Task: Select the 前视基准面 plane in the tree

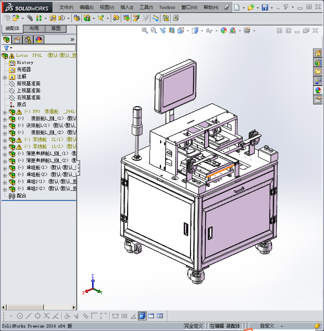Action: pyautogui.click(x=28, y=84)
